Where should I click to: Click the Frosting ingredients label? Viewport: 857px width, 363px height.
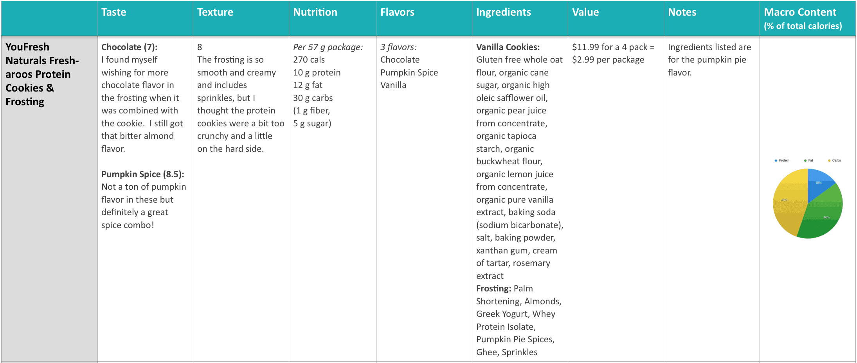click(493, 289)
